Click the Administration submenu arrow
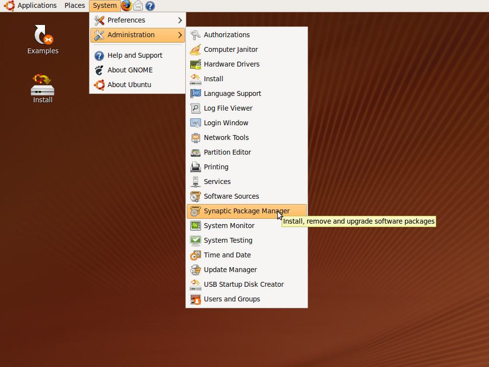Image resolution: width=489 pixels, height=367 pixels. (180, 35)
